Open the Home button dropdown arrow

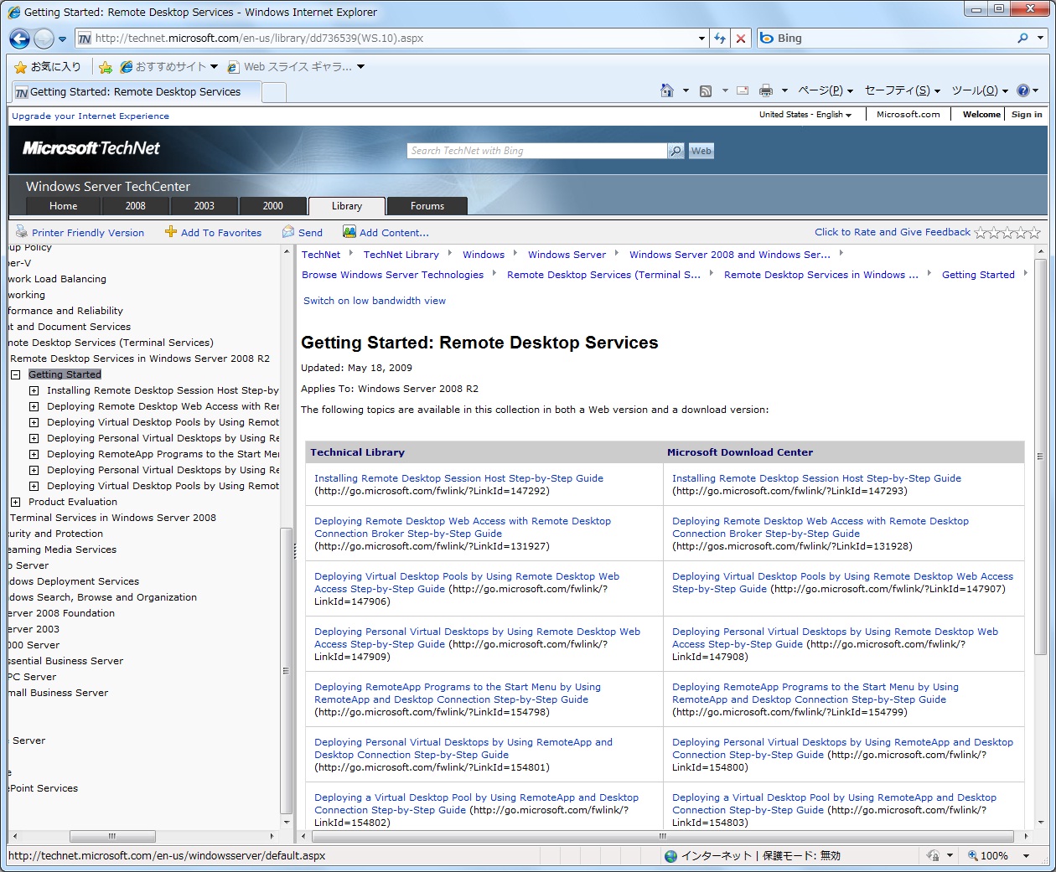coord(686,90)
